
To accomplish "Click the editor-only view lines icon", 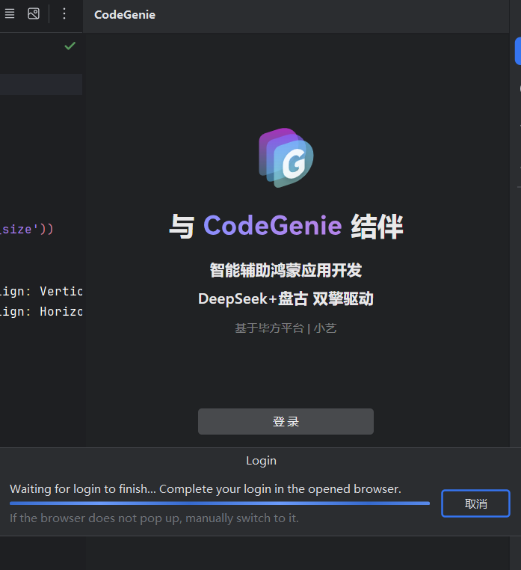I will (10, 13).
